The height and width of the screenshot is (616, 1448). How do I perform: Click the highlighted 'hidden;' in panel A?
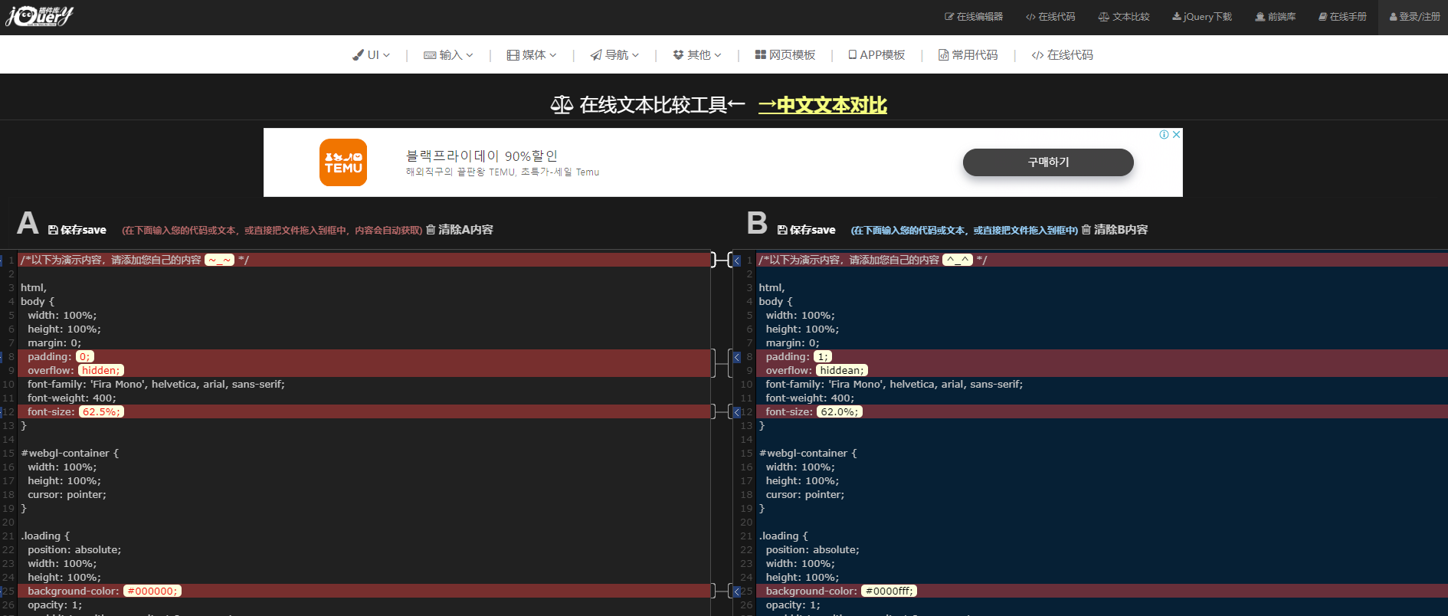coord(100,371)
